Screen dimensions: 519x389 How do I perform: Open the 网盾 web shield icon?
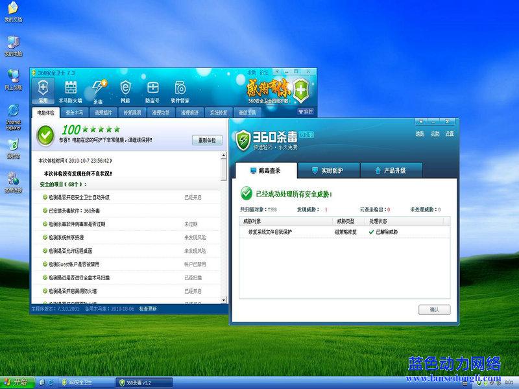coord(125,91)
